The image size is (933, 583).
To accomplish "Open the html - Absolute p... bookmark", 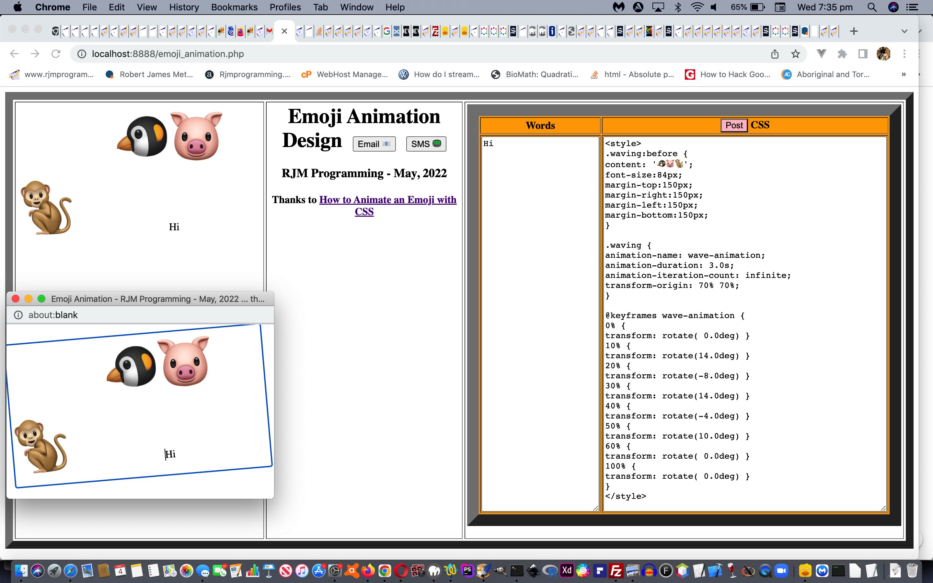I will click(x=632, y=74).
